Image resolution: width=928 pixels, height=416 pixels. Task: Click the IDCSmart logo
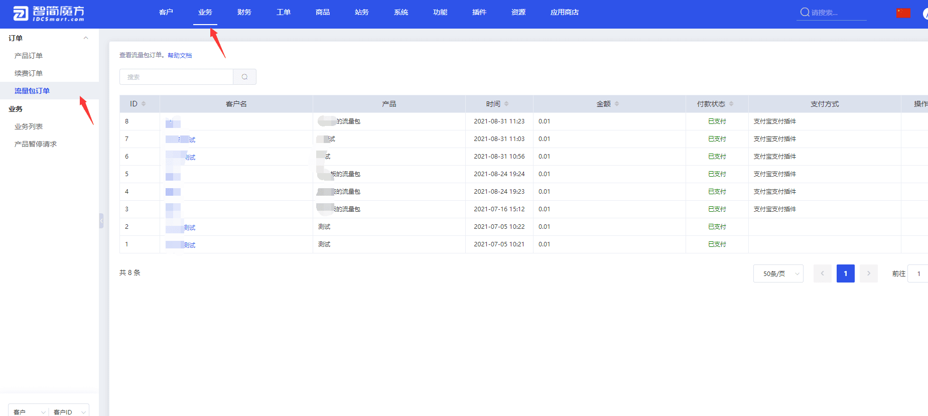49,14
